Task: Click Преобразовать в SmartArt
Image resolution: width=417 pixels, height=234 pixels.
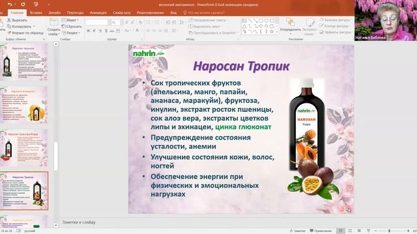Action: pos(213,33)
